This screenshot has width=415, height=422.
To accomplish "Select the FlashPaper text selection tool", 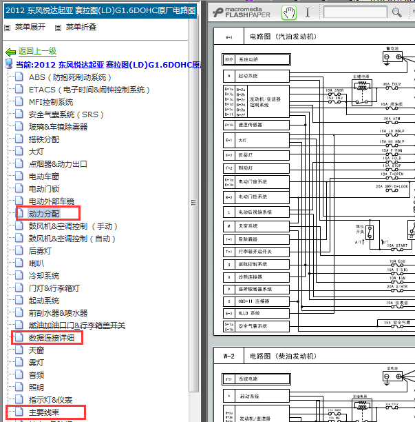I will click(308, 12).
